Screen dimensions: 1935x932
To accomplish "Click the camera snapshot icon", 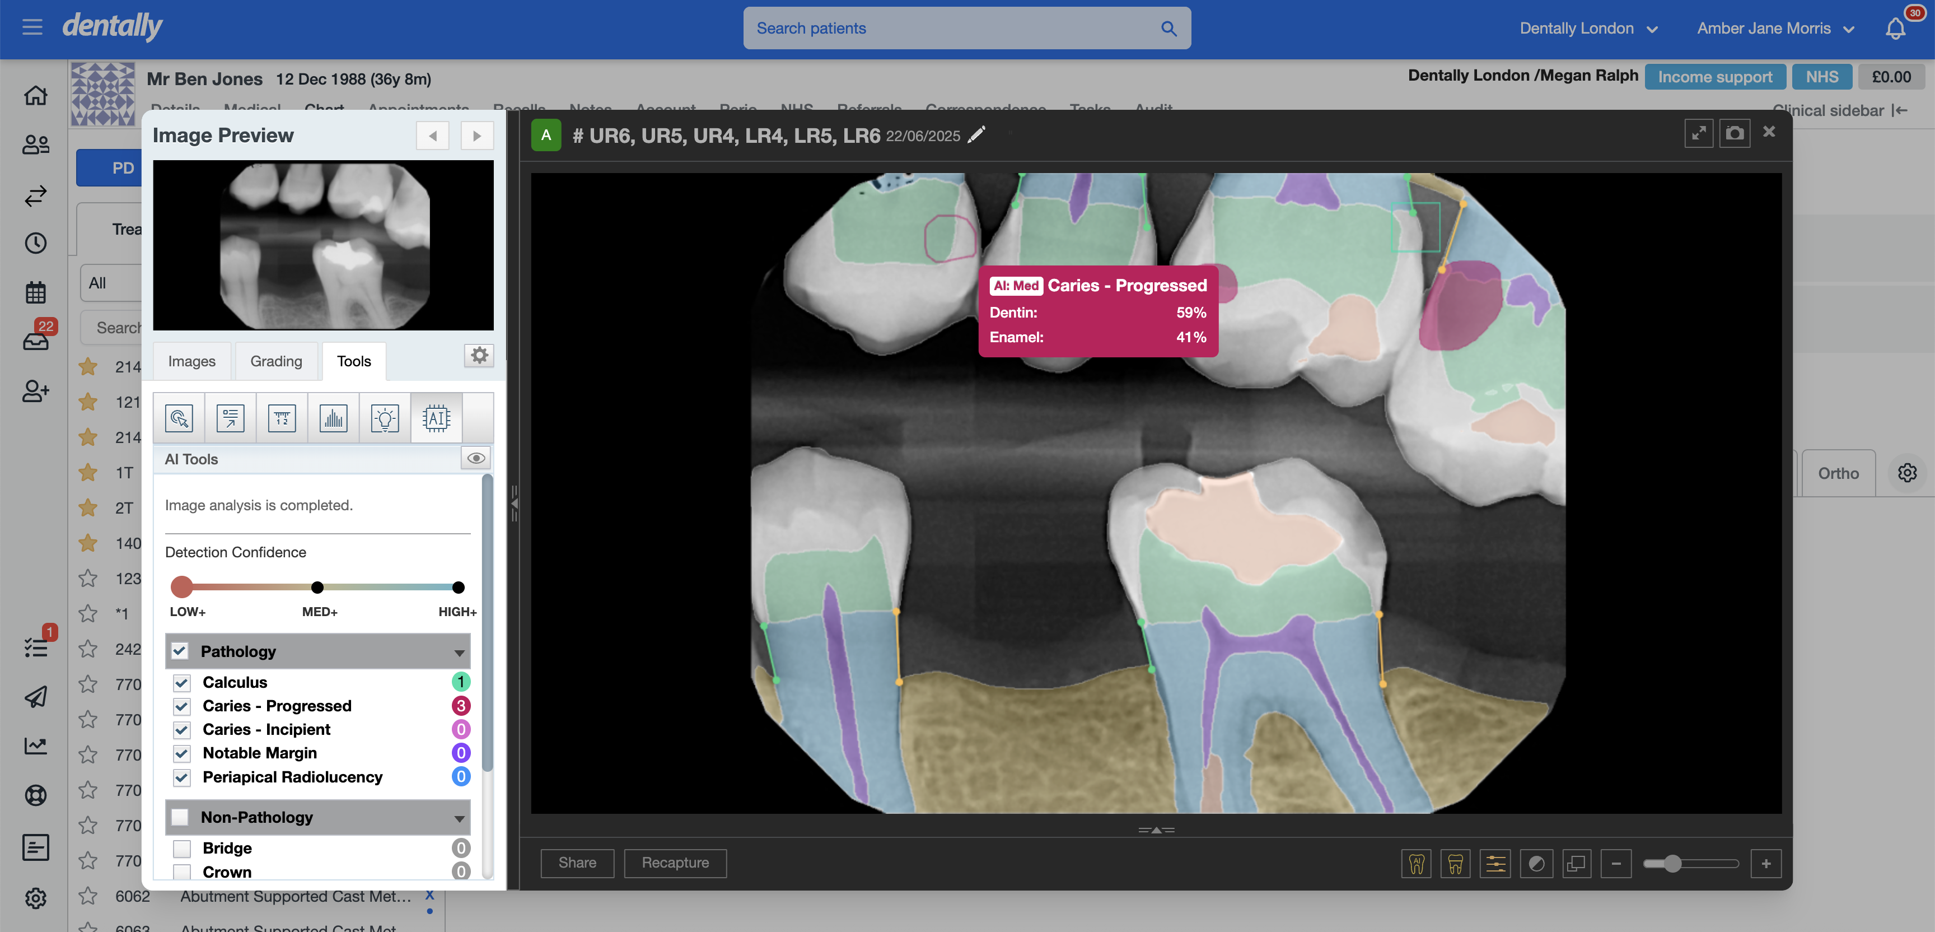I will coord(1735,134).
